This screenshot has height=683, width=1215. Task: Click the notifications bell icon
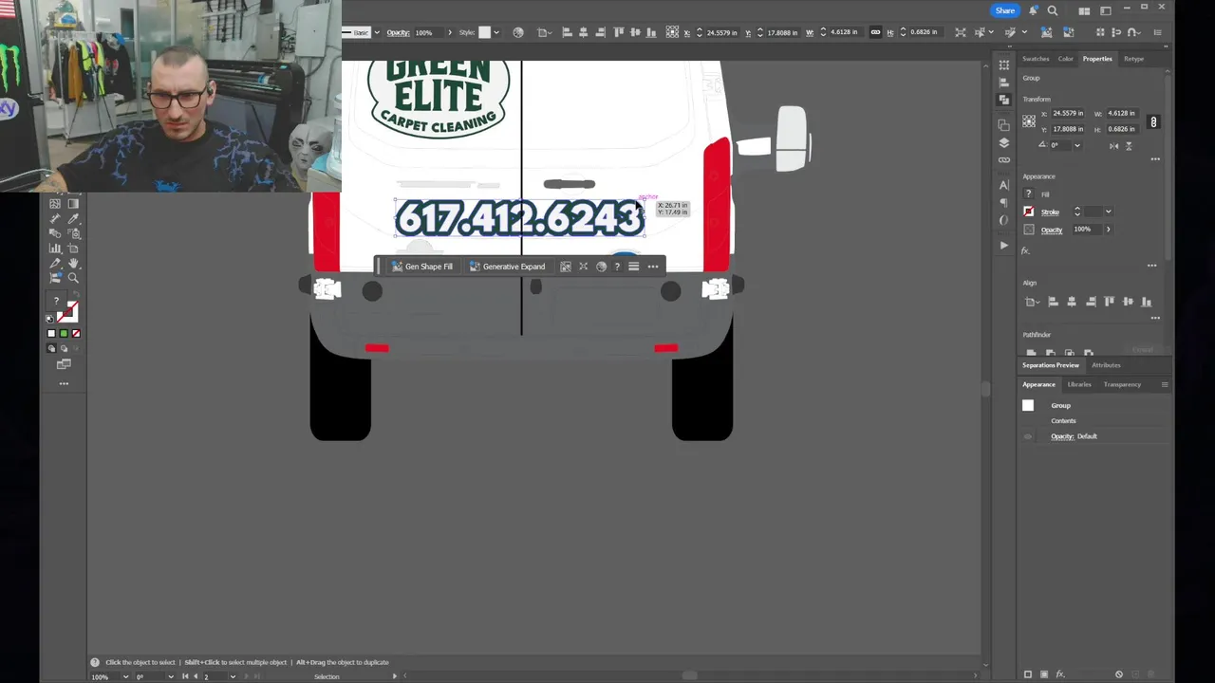pyautogui.click(x=1033, y=10)
